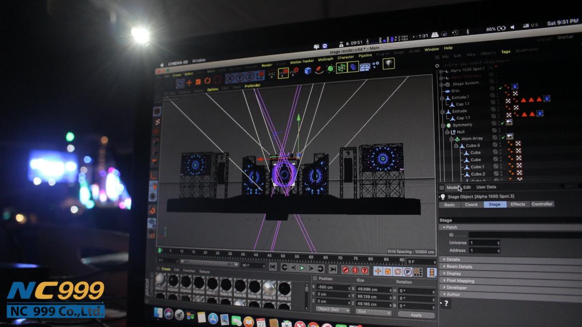Image resolution: width=582 pixels, height=327 pixels.
Task: Toggle the green checkmark on Atom Array
Action: click(x=503, y=137)
